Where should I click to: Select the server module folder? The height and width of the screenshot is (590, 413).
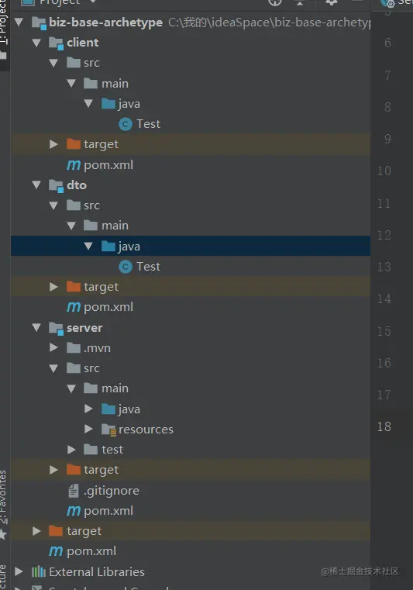point(84,328)
